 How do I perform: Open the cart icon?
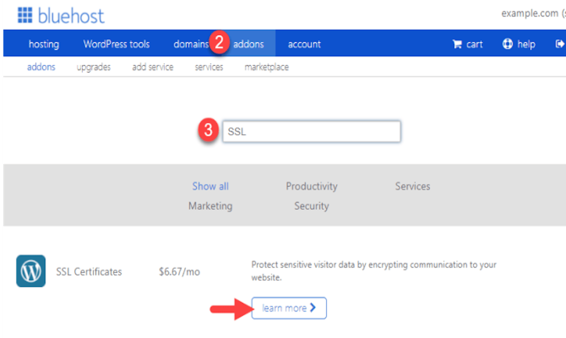[457, 44]
